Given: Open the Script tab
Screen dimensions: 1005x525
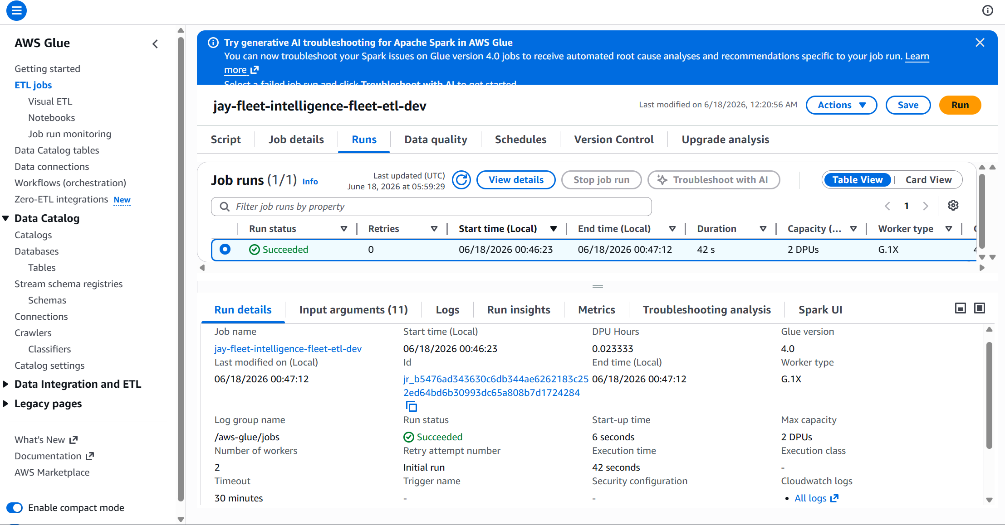Looking at the screenshot, I should click(226, 140).
